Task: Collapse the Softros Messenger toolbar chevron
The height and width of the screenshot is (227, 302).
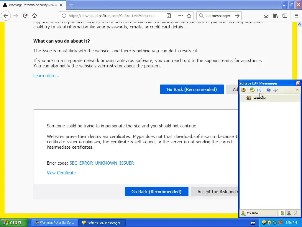Action: 297,90
